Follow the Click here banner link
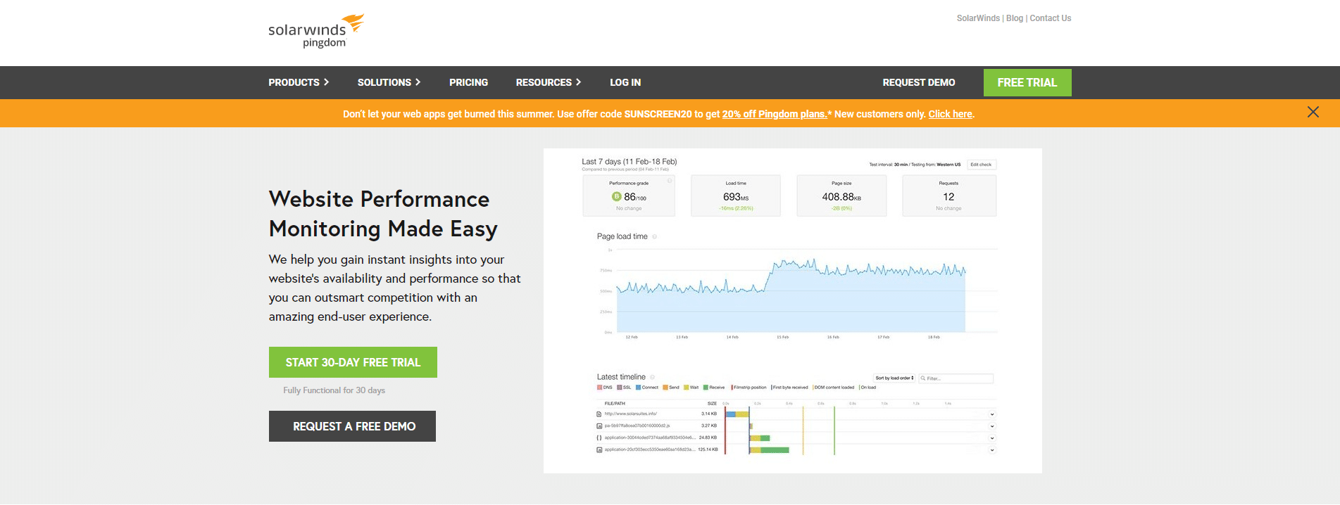This screenshot has height=505, width=1340. (950, 114)
